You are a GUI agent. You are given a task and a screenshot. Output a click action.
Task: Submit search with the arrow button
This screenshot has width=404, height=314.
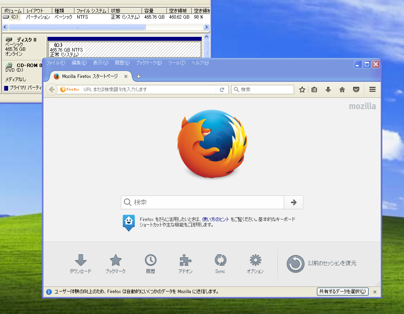pos(293,202)
